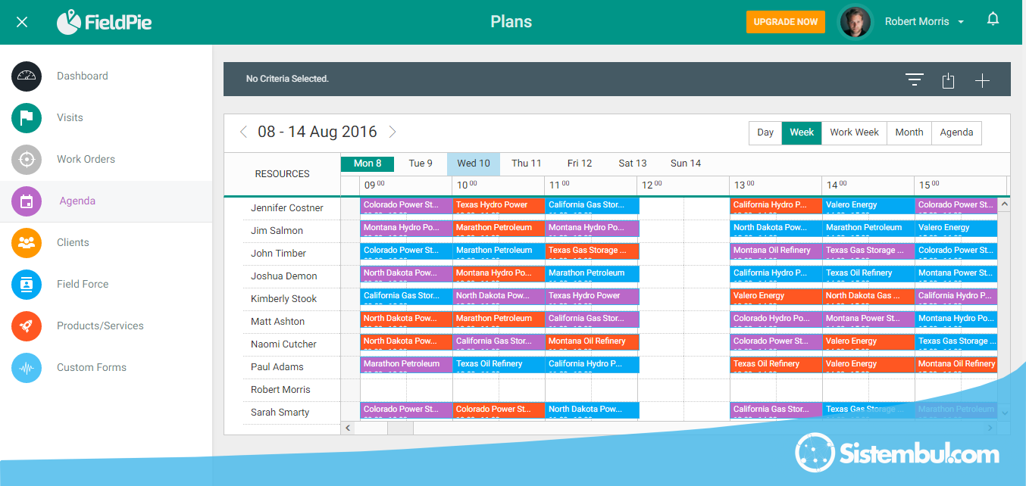
Task: Select Paul Adams resource row
Action: click(277, 367)
